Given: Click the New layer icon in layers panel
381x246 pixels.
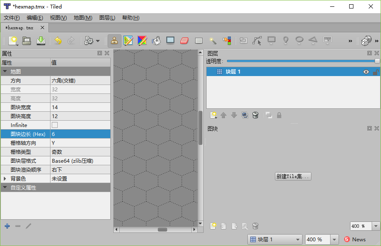Looking at the screenshot, I should coord(213,115).
